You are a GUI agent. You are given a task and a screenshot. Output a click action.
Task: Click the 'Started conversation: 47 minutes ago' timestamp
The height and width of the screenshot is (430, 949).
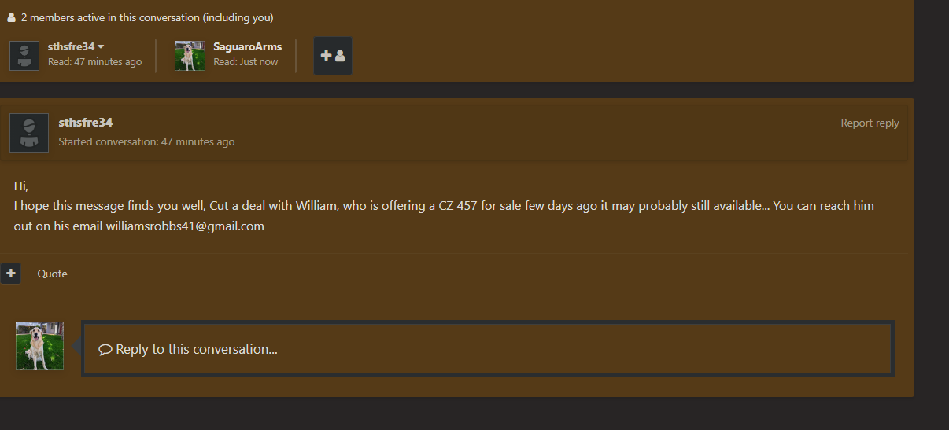point(146,142)
